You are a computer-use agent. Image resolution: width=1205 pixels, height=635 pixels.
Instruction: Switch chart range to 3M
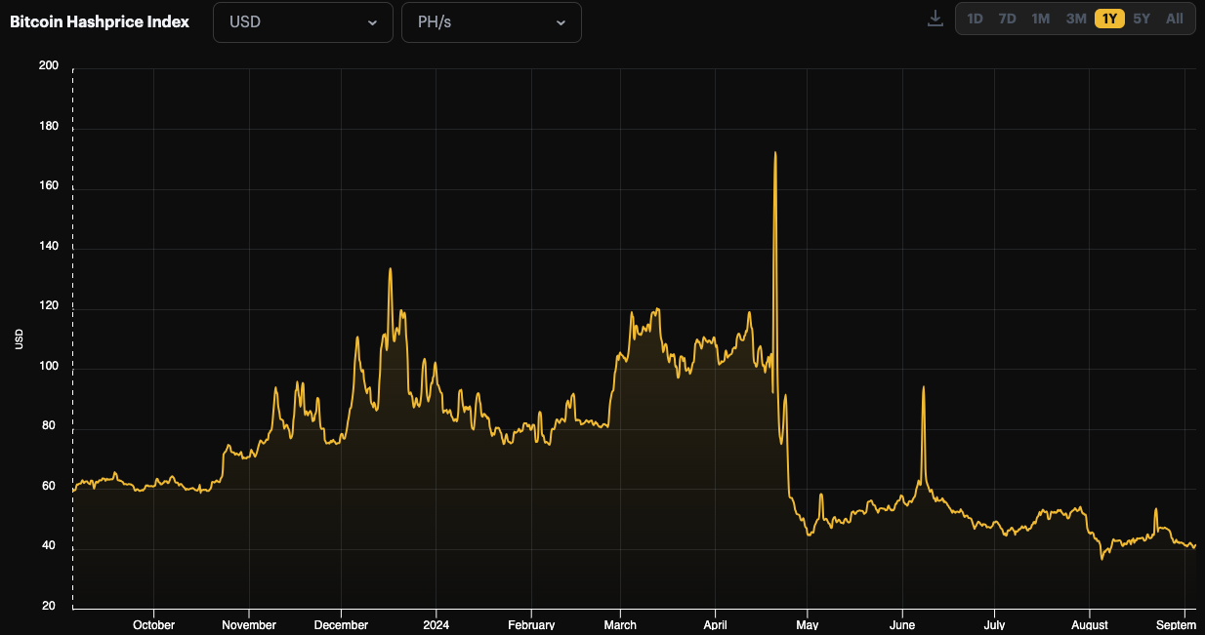(1076, 19)
